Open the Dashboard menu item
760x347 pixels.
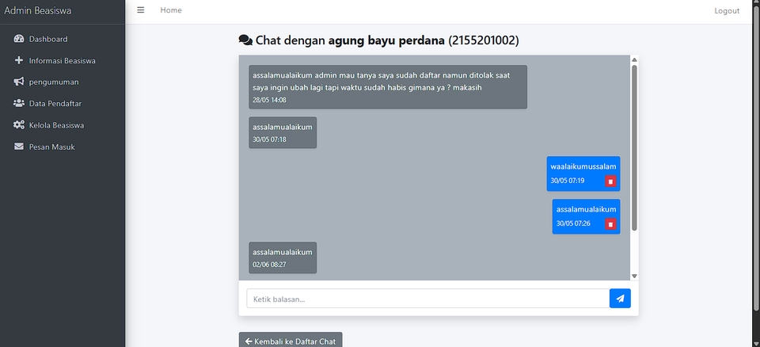pos(48,39)
